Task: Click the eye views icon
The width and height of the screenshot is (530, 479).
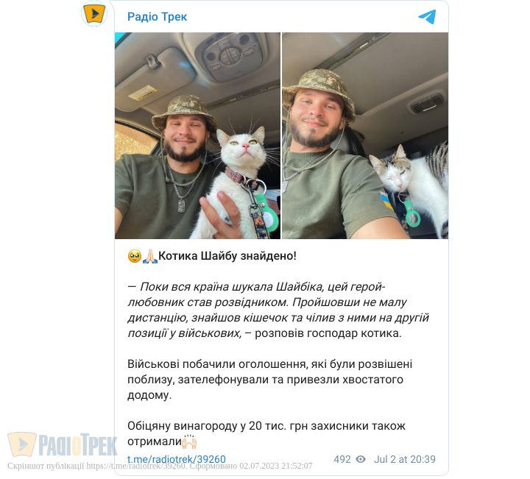Action: [x=361, y=459]
